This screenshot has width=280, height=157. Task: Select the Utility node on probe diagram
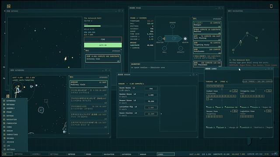181,48
